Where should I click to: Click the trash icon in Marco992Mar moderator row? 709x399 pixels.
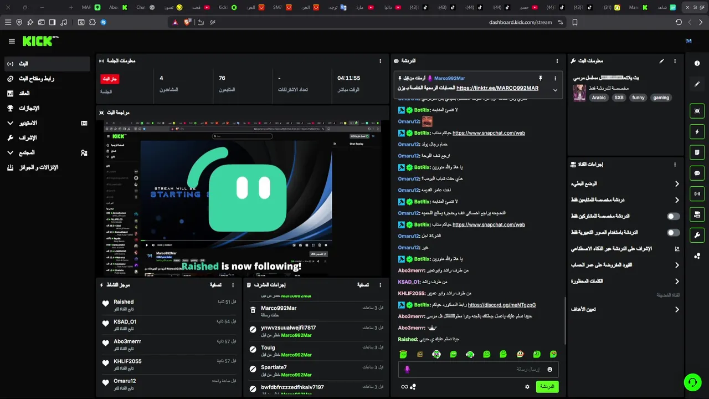tap(253, 310)
